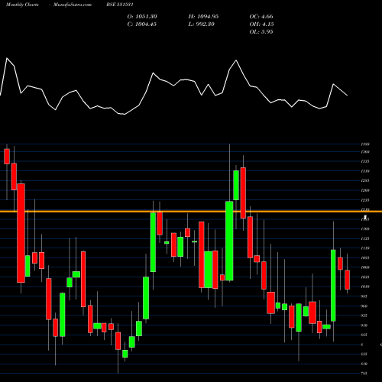Click the 1060 price axis label
This screenshot has width=382, height=382.
tap(365, 267)
